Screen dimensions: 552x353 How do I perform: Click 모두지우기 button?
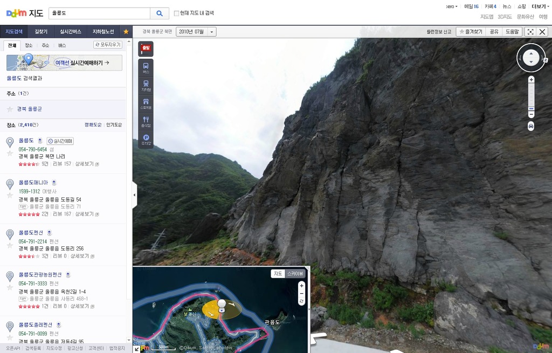coord(108,45)
